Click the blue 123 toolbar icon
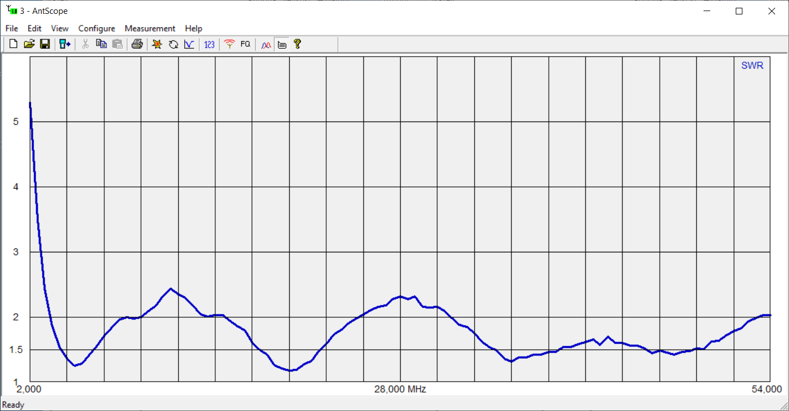The width and height of the screenshot is (789, 411). (x=209, y=44)
